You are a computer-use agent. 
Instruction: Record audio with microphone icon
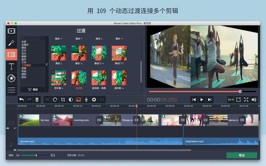[x=86, y=100]
